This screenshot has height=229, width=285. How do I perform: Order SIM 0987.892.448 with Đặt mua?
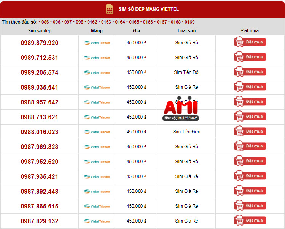click(x=250, y=191)
